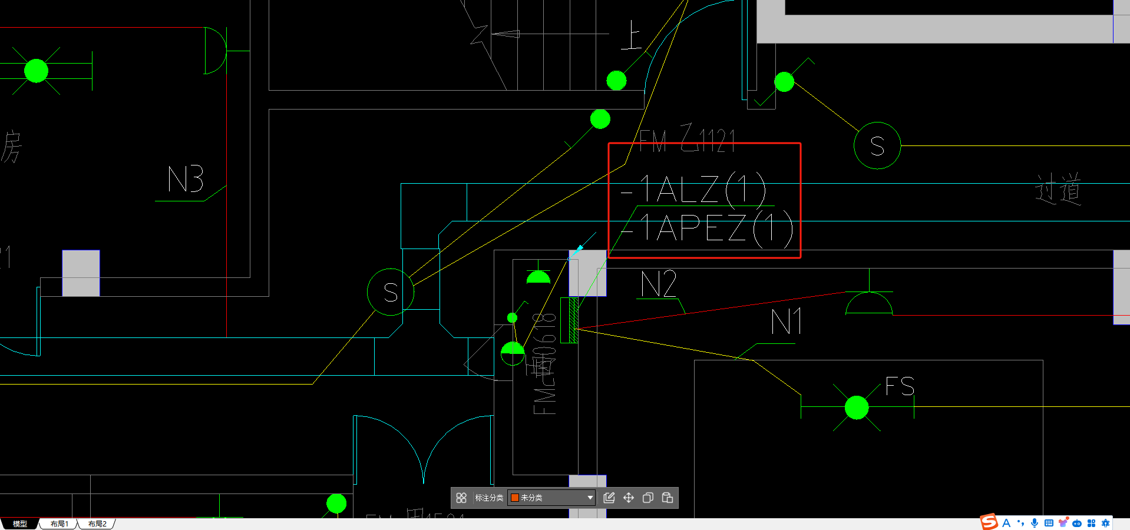Select the move annotation icon
This screenshot has height=530, width=1130.
(x=629, y=498)
